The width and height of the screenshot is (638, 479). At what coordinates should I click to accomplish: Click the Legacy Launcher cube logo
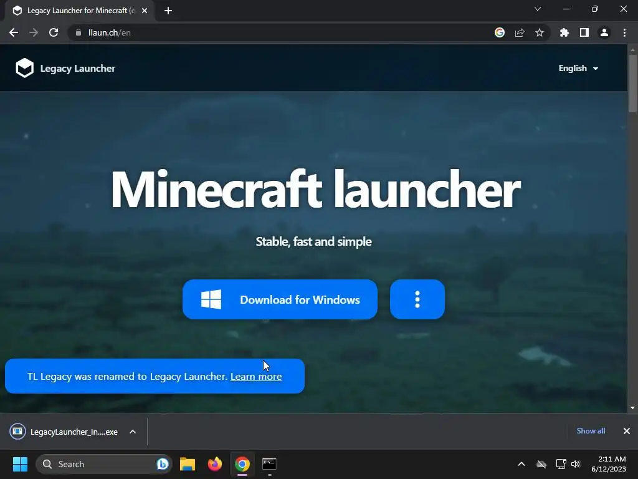click(x=24, y=67)
